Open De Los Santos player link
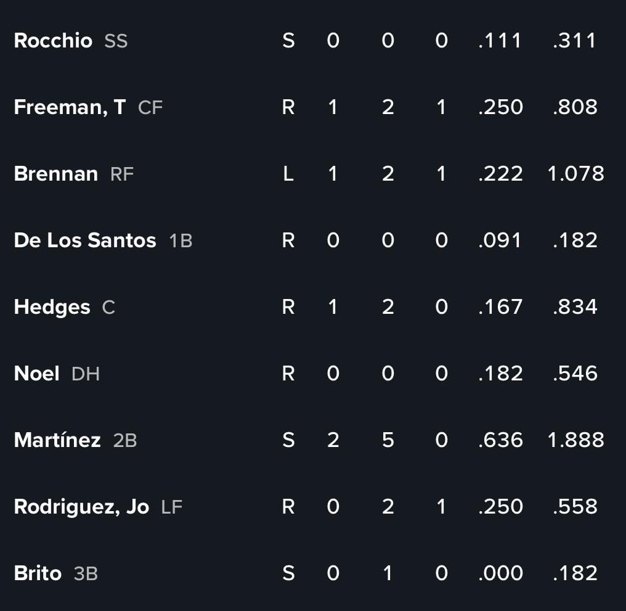Screen dimensions: 626x611 coord(85,240)
